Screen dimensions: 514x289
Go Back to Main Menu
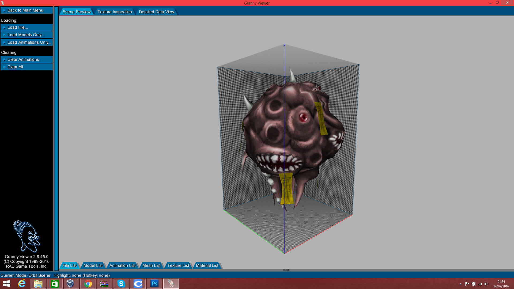(27, 10)
